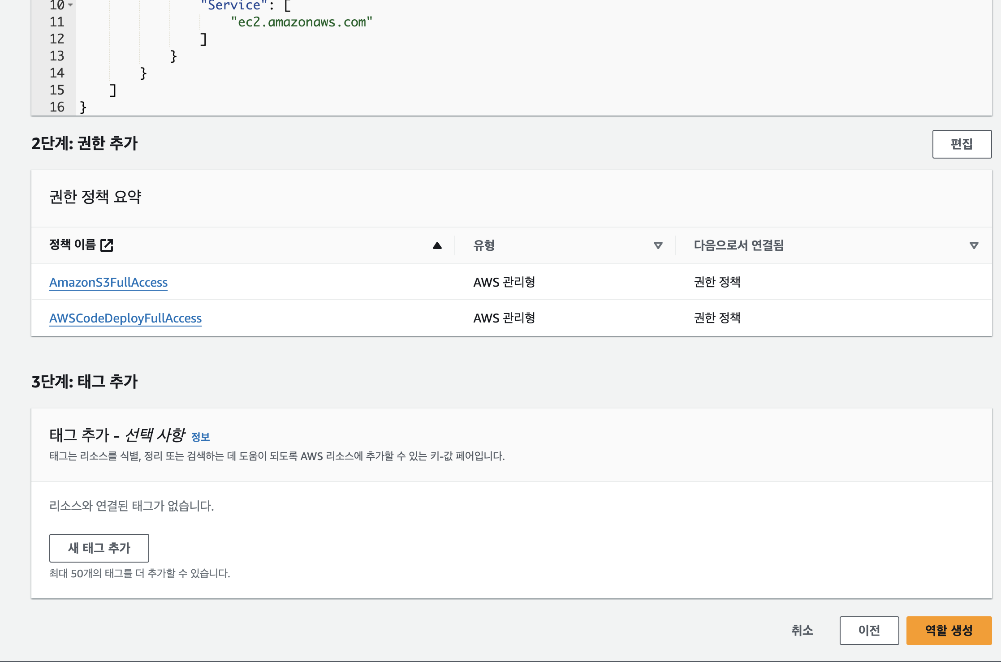
Task: Go back with the 이전 button
Action: [869, 630]
